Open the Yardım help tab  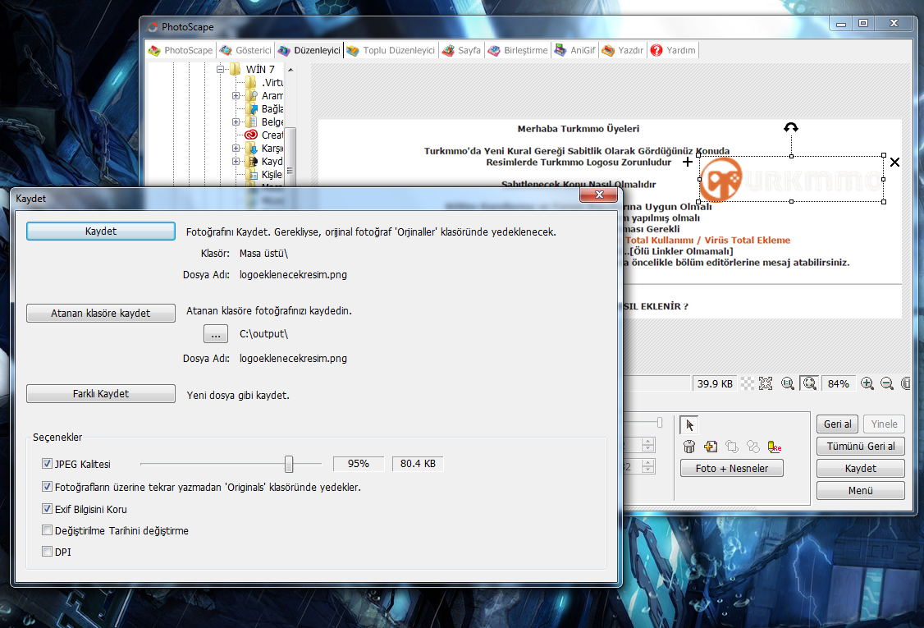pos(673,50)
